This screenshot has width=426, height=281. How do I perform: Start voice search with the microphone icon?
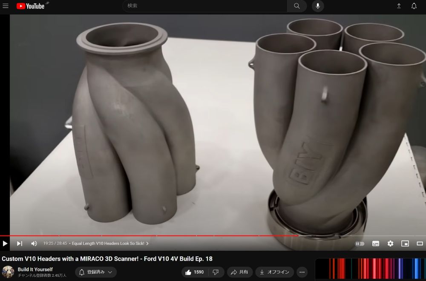coord(318,6)
